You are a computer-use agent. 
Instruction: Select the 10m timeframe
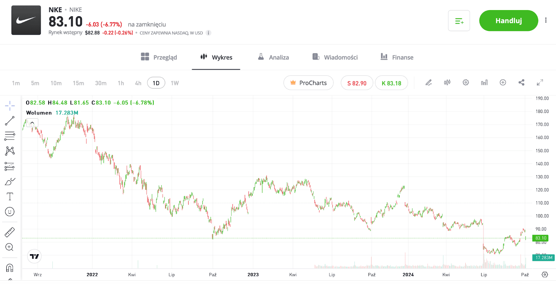[x=56, y=83]
